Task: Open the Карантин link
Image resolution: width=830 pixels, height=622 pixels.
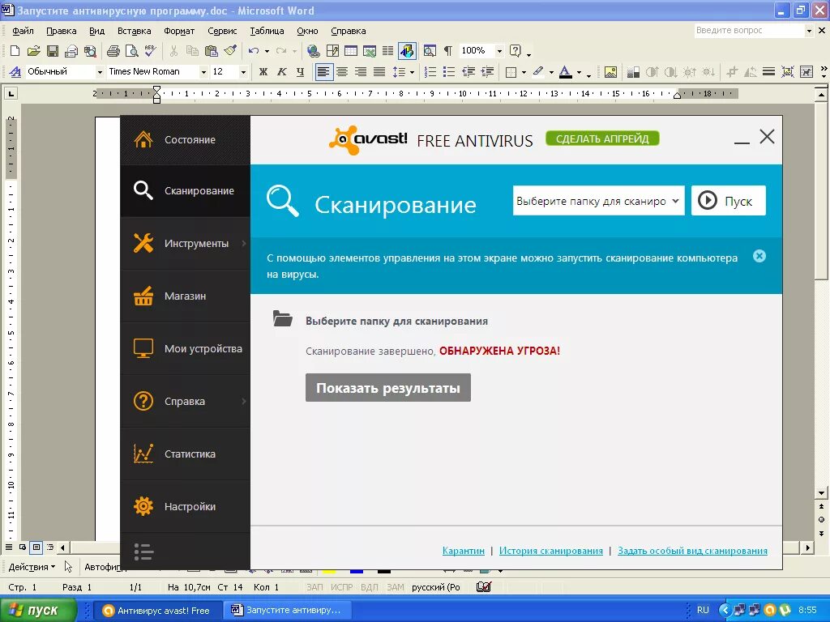Action: point(463,551)
